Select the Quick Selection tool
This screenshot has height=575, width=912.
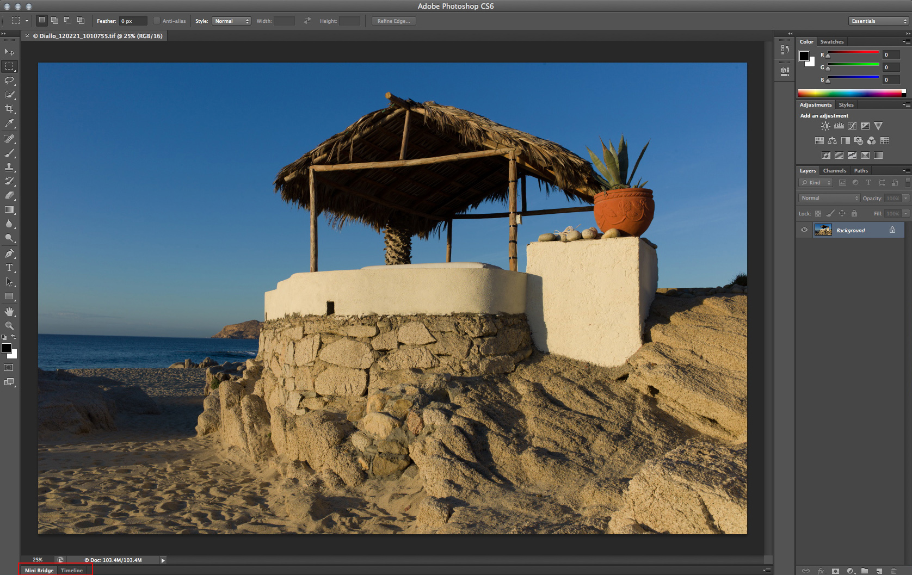9,95
